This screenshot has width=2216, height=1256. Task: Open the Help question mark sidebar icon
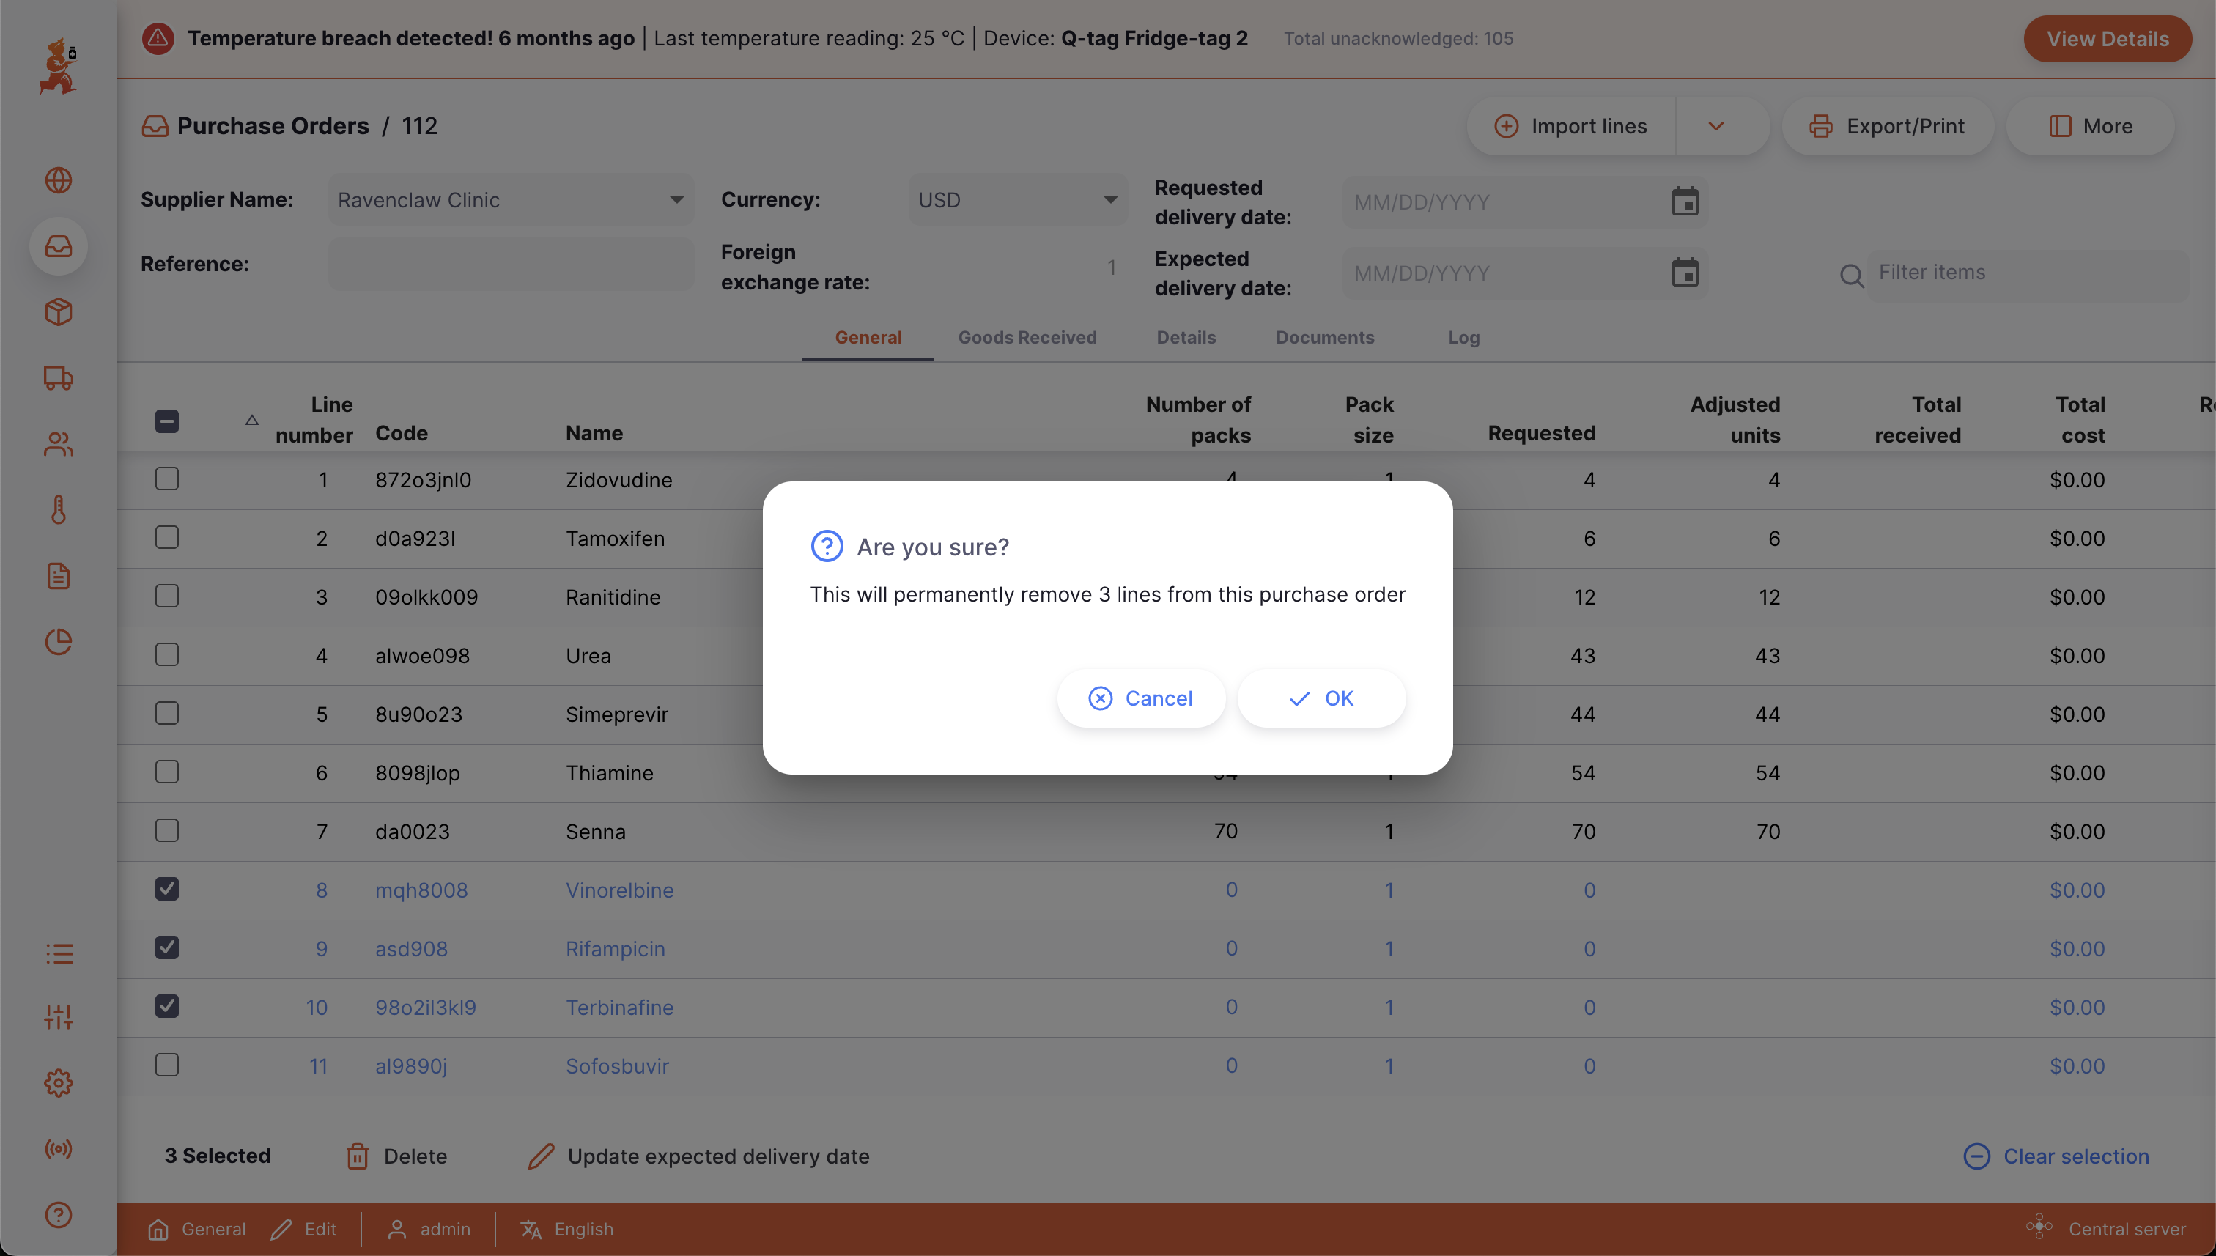point(58,1214)
